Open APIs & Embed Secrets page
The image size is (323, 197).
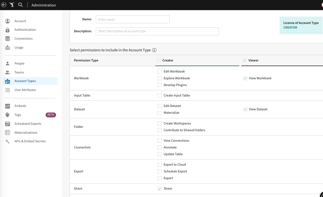point(30,141)
